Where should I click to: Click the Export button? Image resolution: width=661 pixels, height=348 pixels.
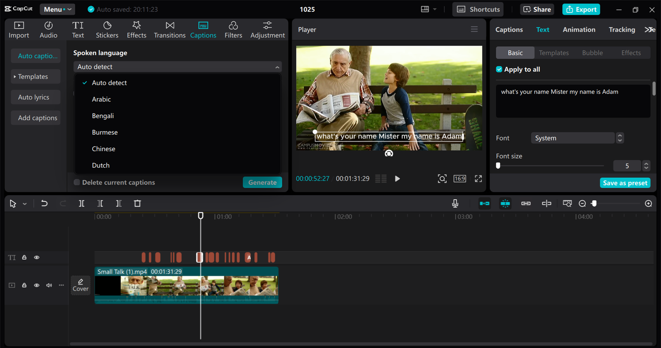pos(581,9)
